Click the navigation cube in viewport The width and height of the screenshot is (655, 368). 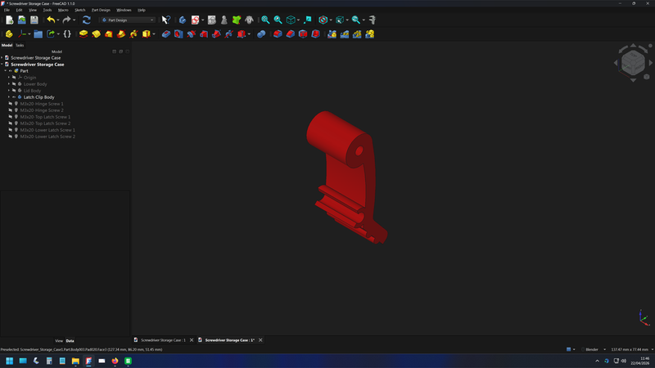[632, 61]
